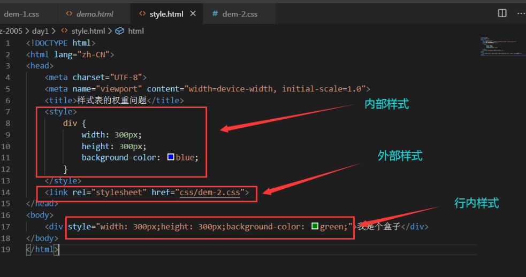Switch to the dem-1.css tab
The height and width of the screenshot is (277, 526).
coord(21,14)
